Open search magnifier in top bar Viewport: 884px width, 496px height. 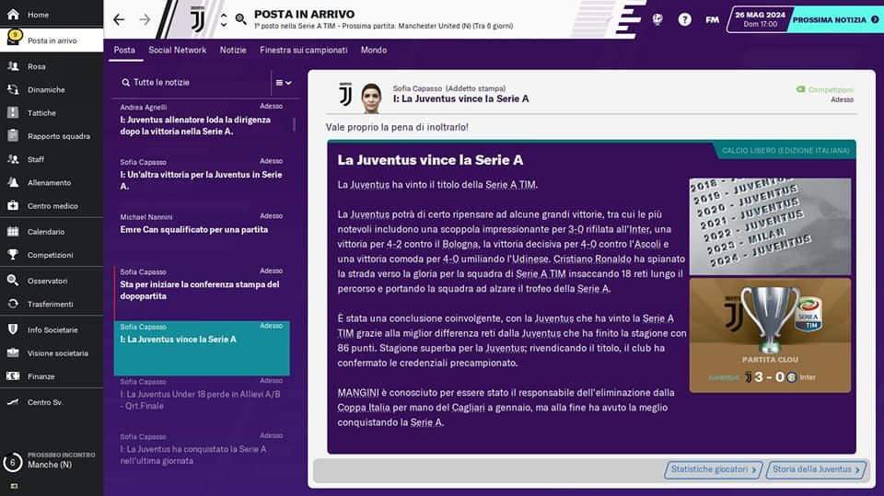(x=240, y=19)
